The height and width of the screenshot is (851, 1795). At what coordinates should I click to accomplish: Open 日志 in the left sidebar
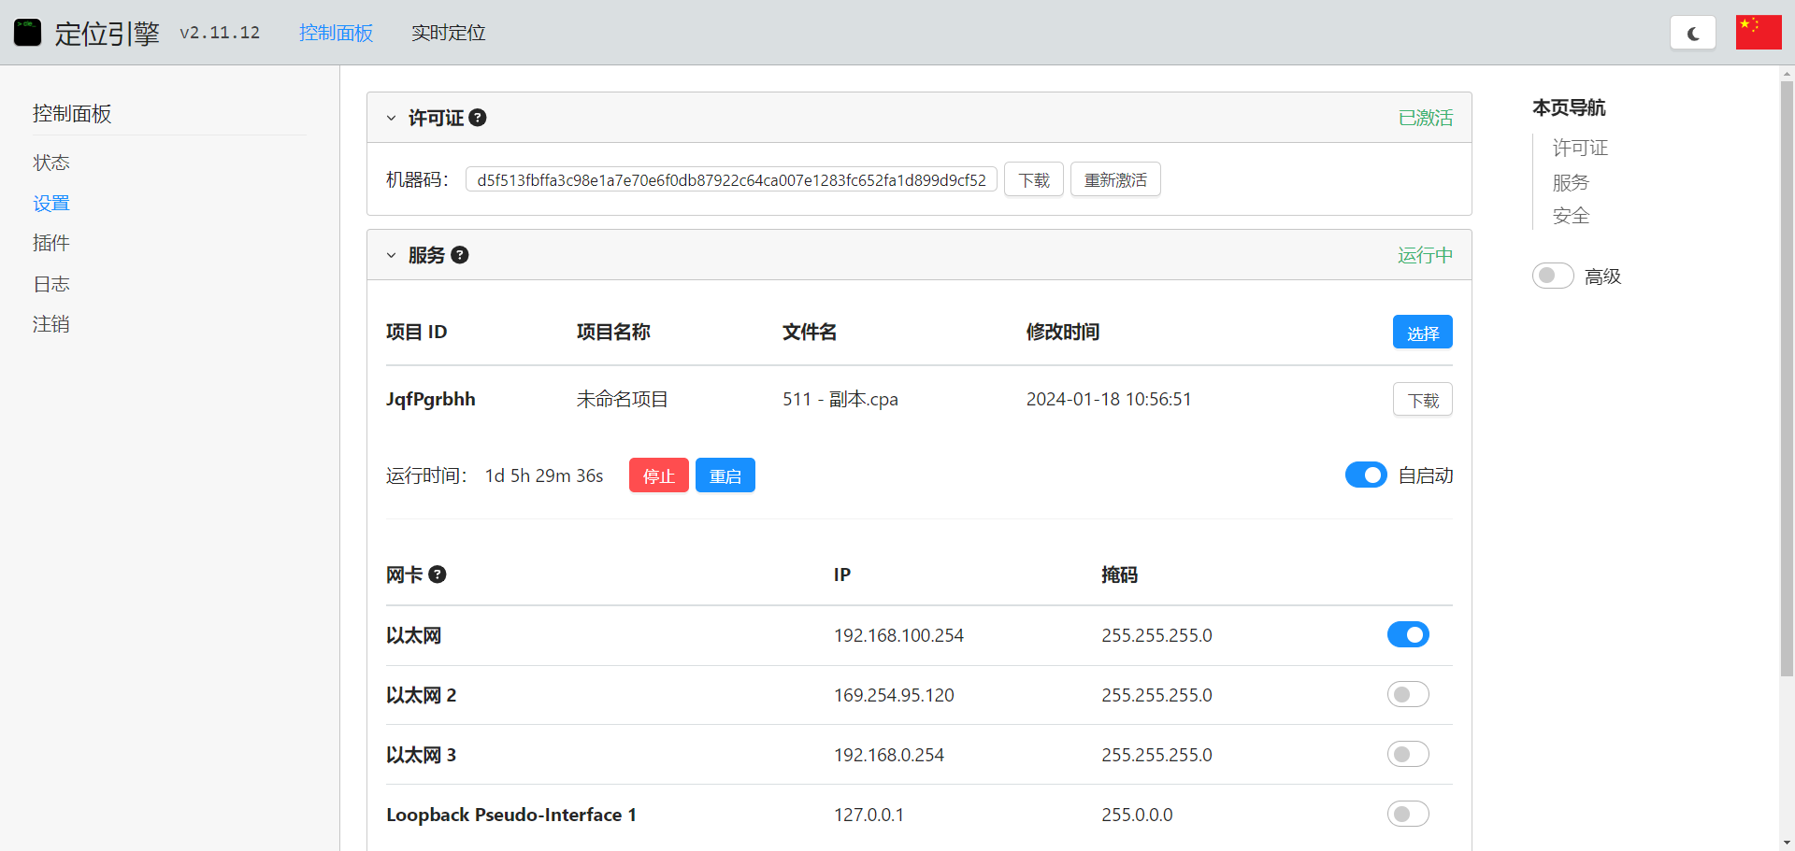click(x=51, y=284)
